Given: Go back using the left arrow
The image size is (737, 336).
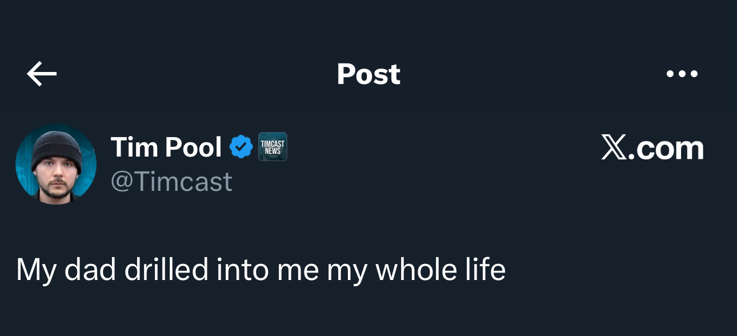Looking at the screenshot, I should tap(42, 74).
